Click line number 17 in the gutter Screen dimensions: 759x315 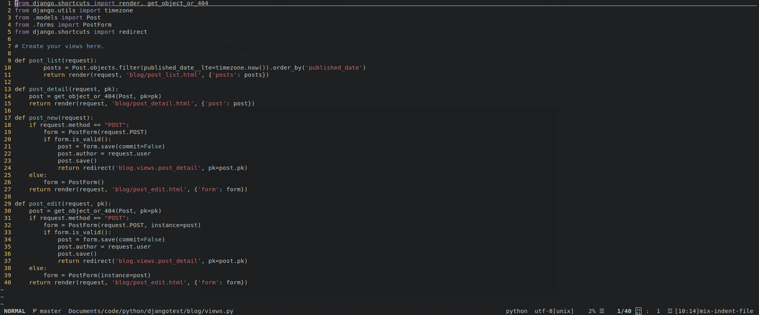8,118
